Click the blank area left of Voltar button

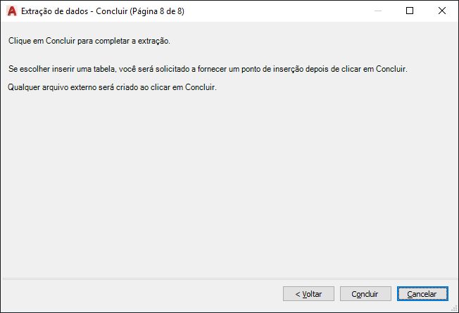tap(141, 294)
